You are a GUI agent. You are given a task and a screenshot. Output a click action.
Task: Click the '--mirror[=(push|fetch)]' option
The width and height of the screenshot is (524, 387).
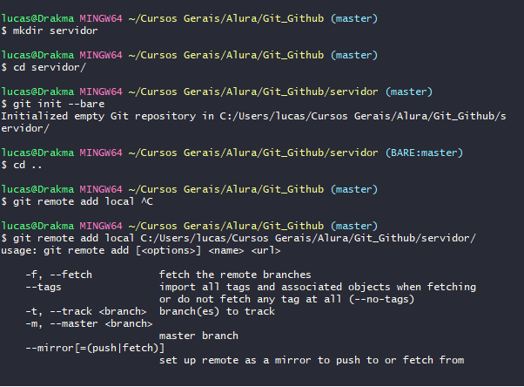point(95,348)
